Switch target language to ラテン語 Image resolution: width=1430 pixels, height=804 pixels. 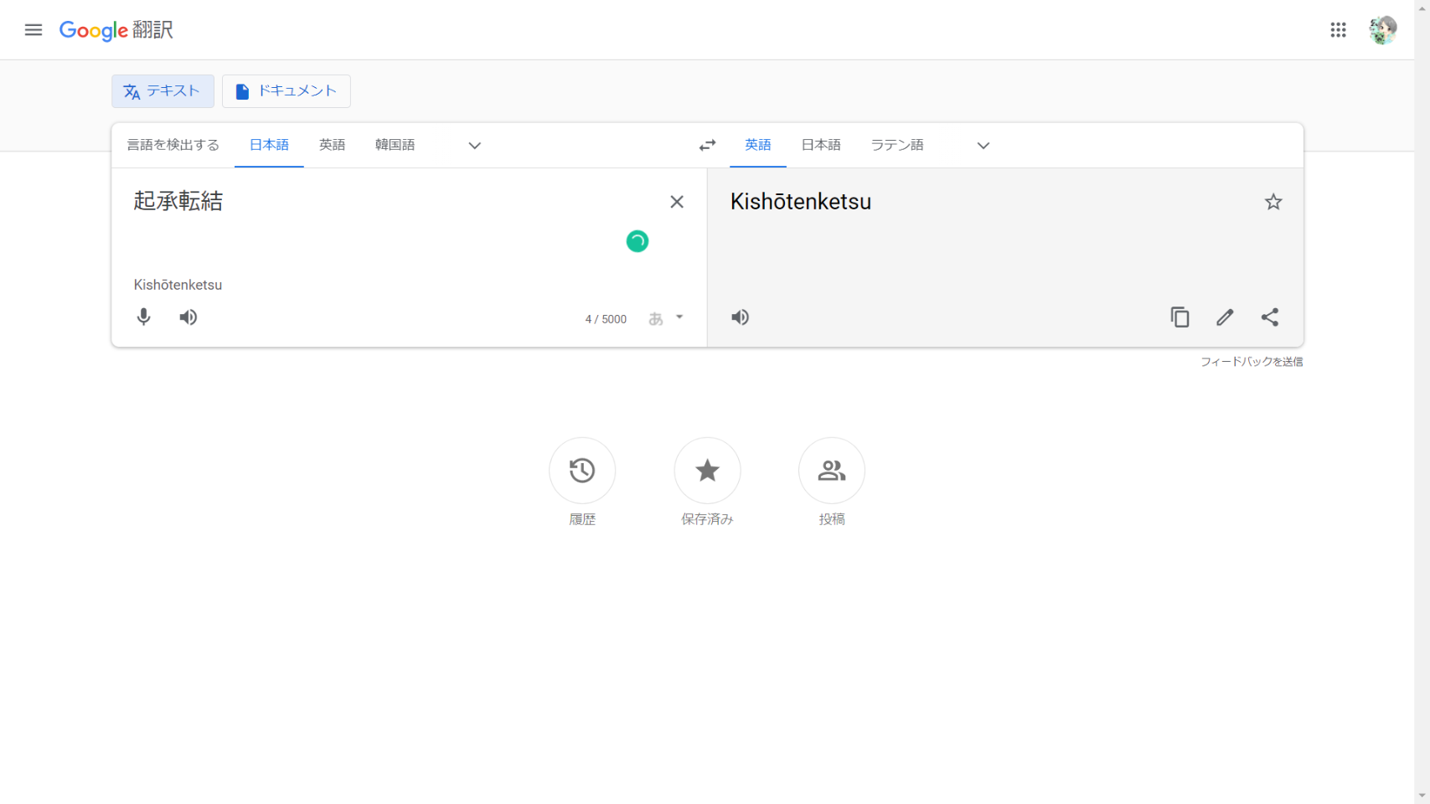tap(896, 145)
